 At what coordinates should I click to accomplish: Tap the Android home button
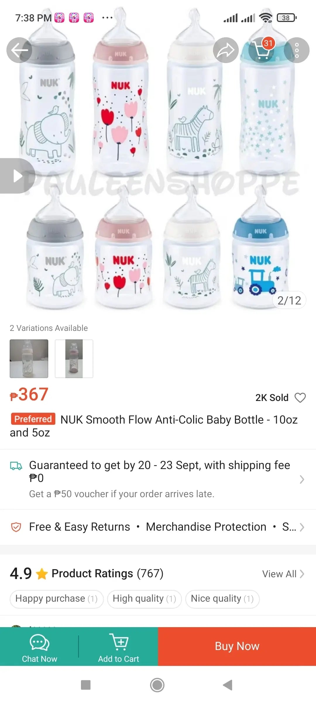[157, 685]
